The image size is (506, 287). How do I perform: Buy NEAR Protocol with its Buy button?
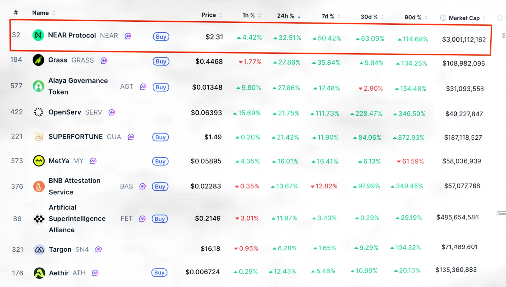[161, 36]
